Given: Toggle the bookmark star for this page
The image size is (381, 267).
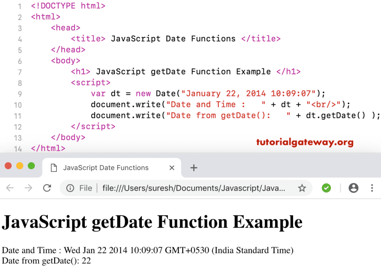Looking at the screenshot, I should tap(302, 188).
